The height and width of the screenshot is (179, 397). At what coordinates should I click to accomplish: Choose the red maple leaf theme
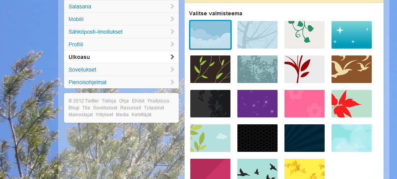coord(351,104)
